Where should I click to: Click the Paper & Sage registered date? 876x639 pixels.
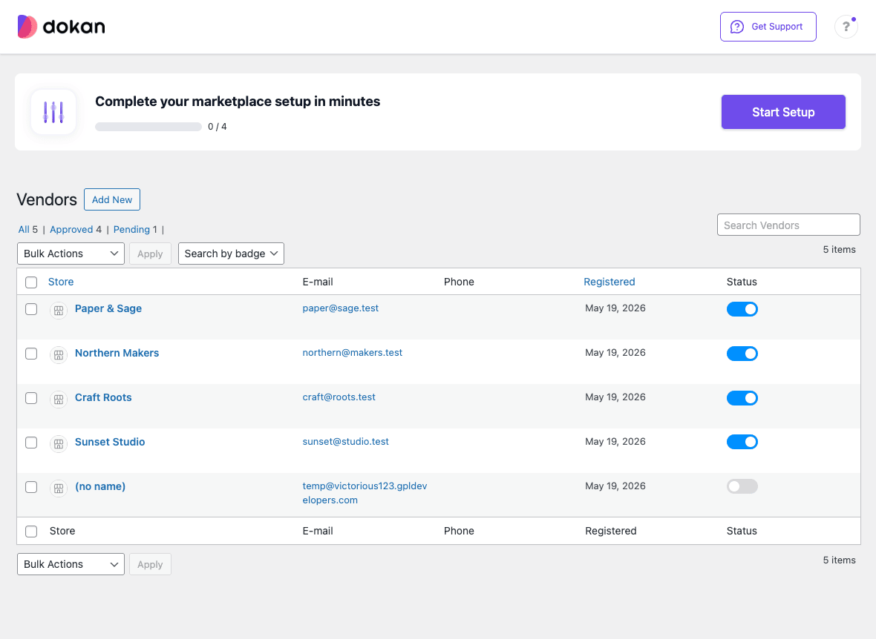point(615,308)
